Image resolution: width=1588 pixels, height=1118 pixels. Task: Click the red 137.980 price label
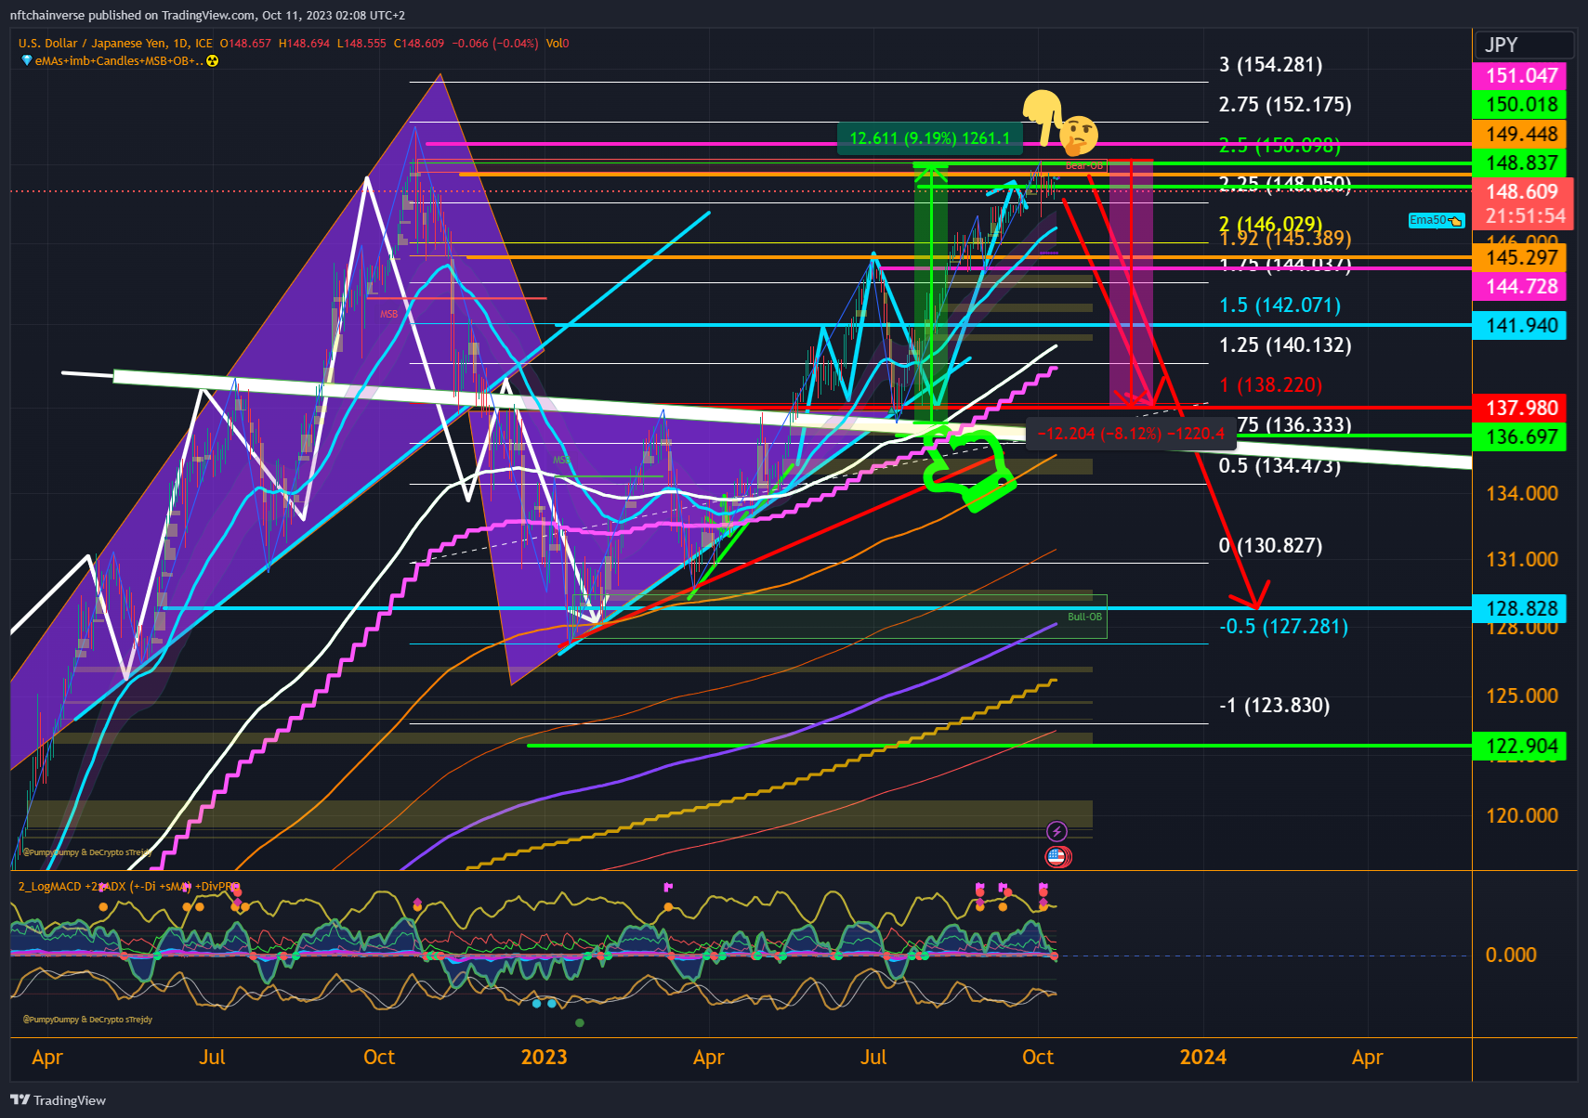pos(1520,408)
